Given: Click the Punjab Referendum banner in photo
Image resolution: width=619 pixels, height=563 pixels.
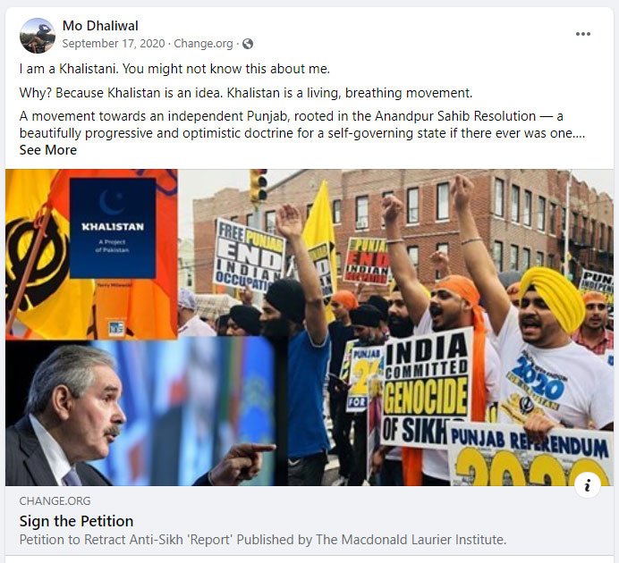Looking at the screenshot, I should tap(529, 454).
